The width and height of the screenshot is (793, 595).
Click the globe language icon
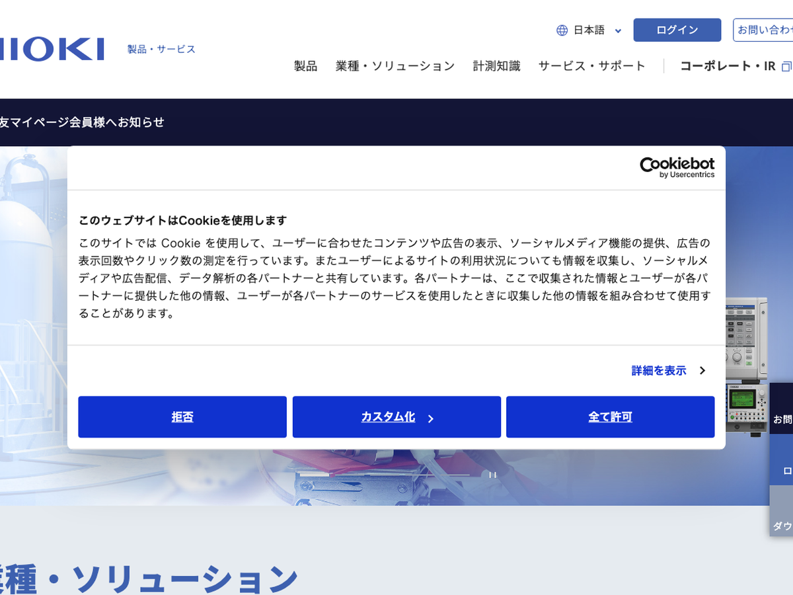(x=562, y=30)
